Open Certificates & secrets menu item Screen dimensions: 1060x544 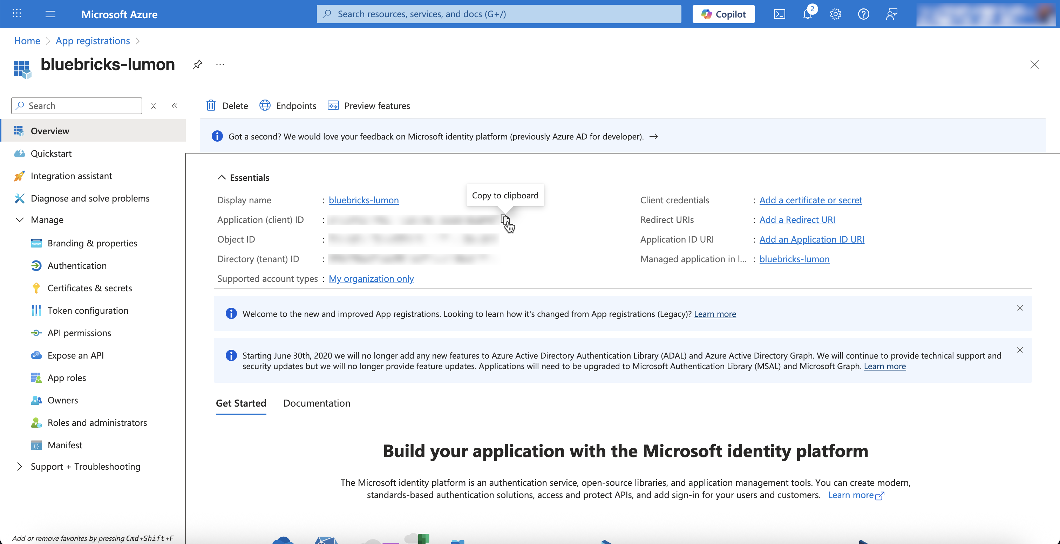90,288
